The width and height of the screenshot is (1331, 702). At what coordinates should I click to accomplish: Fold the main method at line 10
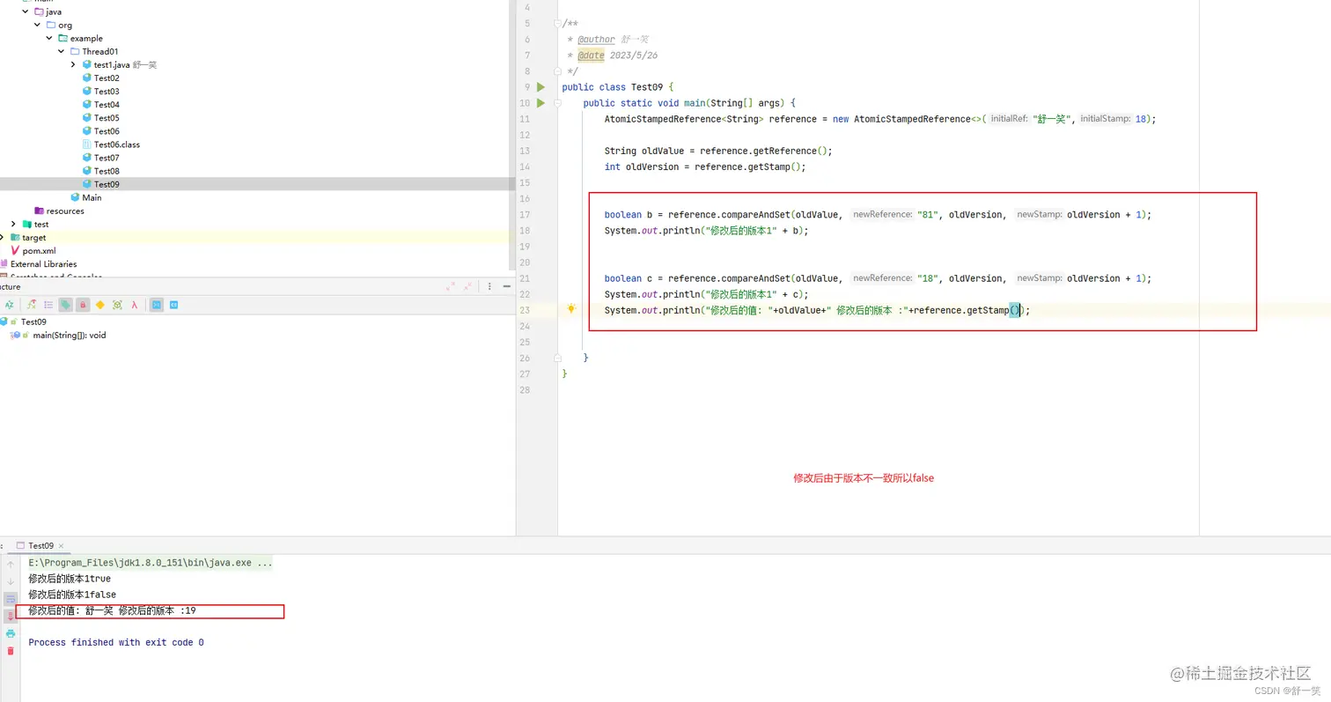tap(556, 103)
